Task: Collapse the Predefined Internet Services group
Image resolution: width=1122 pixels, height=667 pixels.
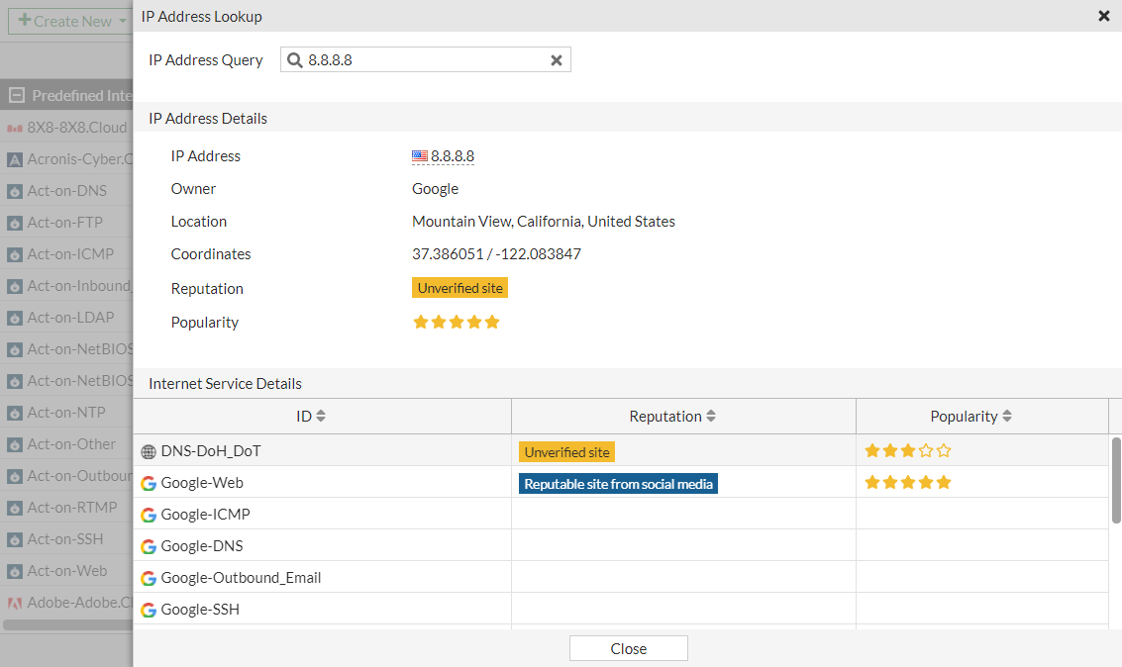Action: click(x=16, y=96)
